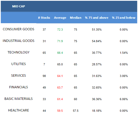This screenshot has height=117, width=138.
Task: Click the 57.5 median value for Healthcare
Action: pos(75,111)
